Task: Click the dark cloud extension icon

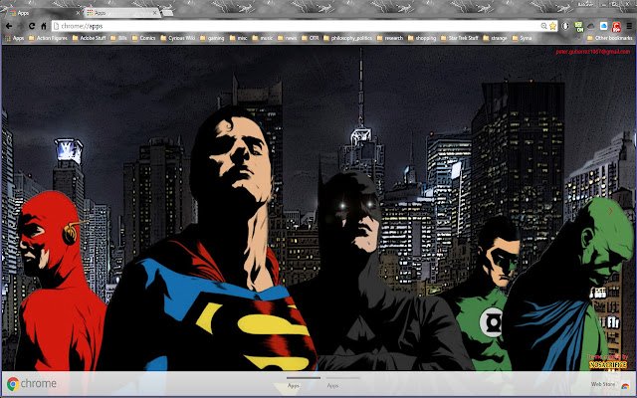Action: (591, 26)
